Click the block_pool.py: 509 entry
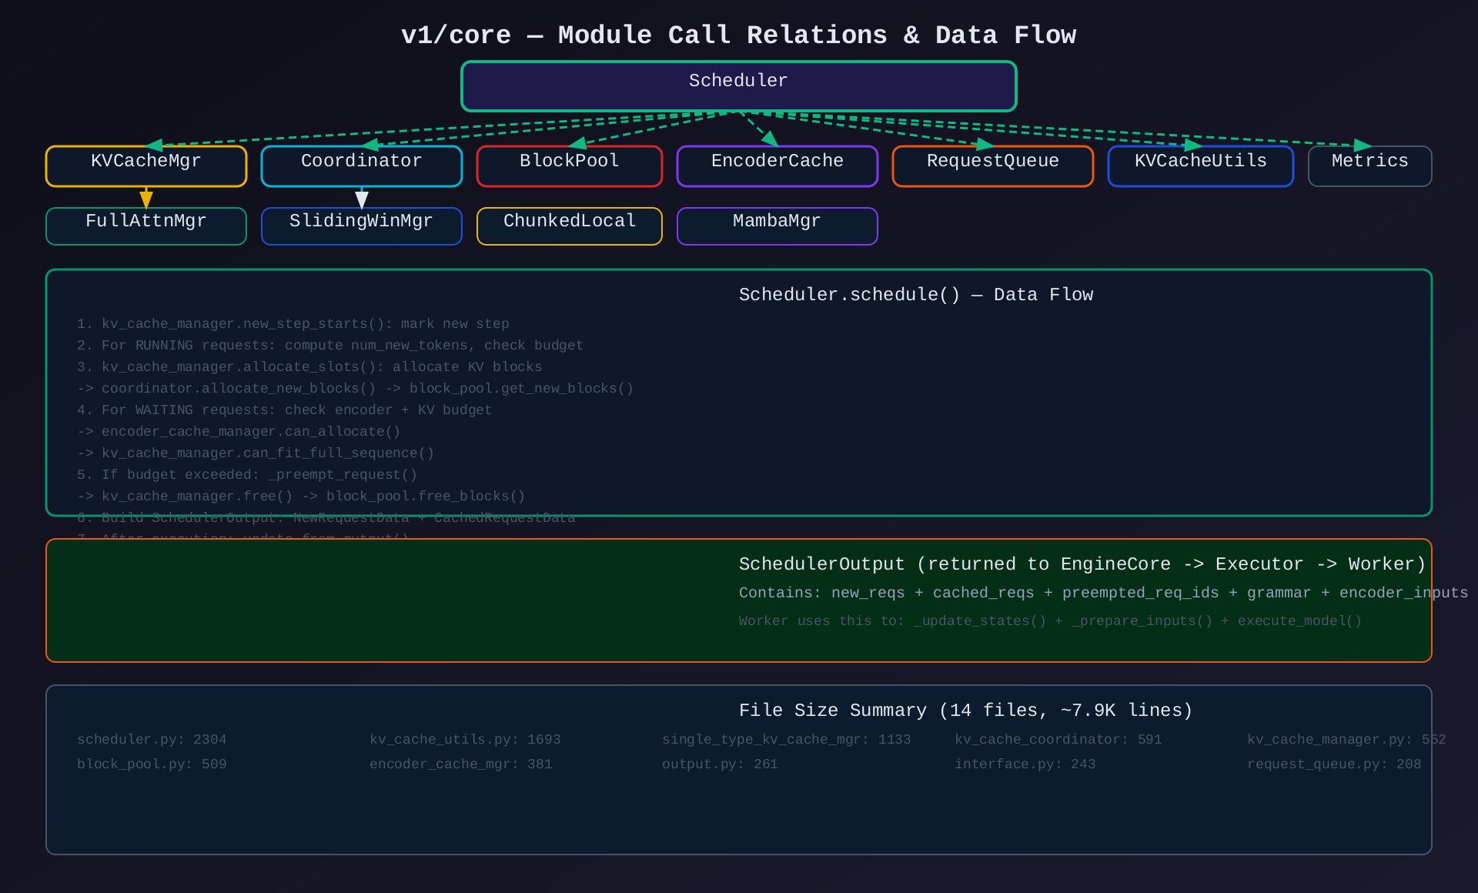Screen dimensions: 1478x893 [x=152, y=764]
